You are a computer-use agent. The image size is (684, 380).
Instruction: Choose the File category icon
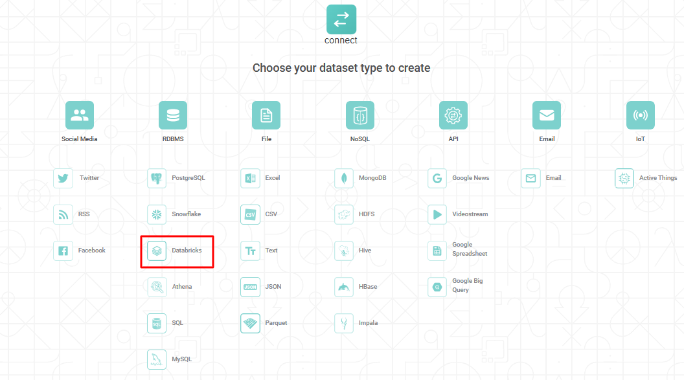pyautogui.click(x=266, y=115)
